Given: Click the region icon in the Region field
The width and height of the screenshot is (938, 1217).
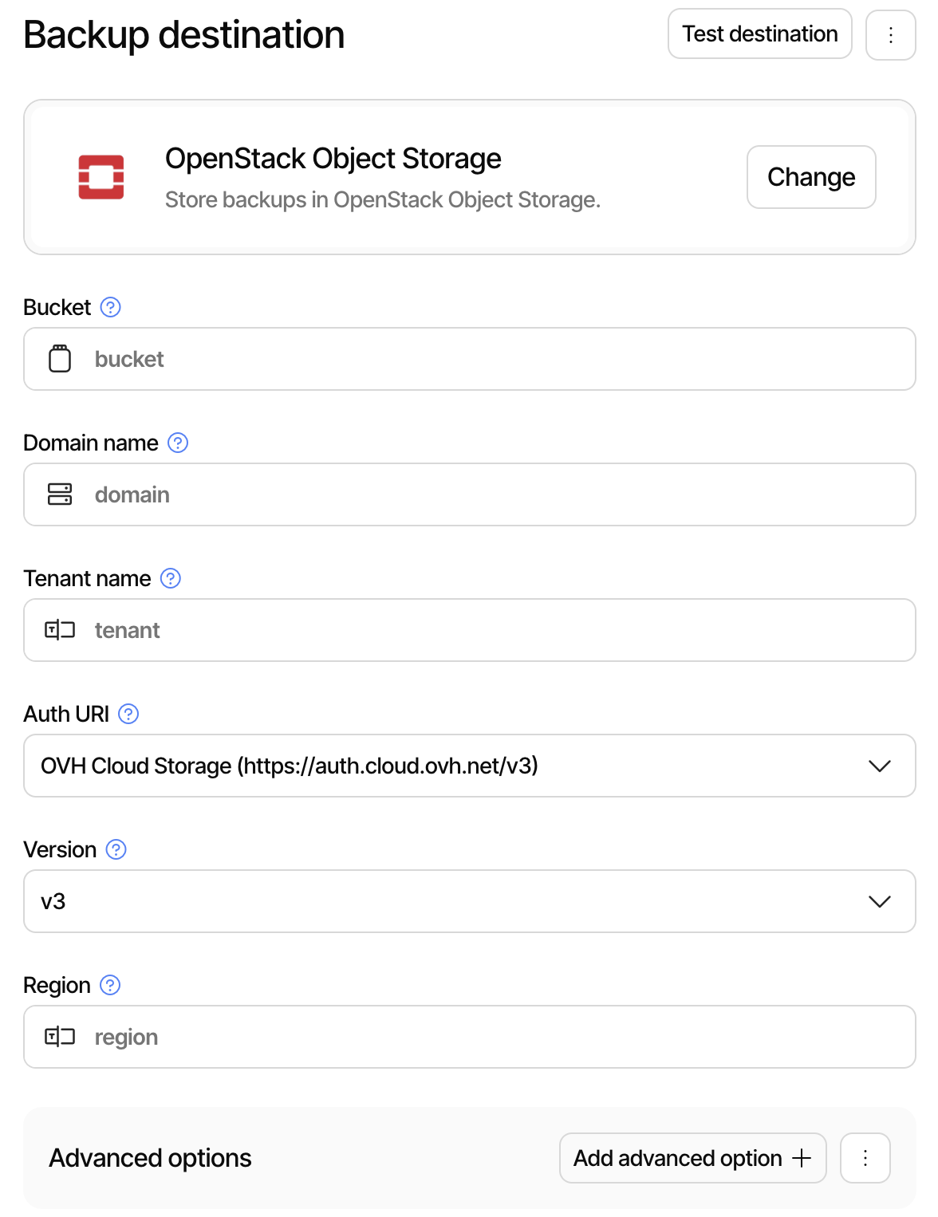Looking at the screenshot, I should [59, 1037].
